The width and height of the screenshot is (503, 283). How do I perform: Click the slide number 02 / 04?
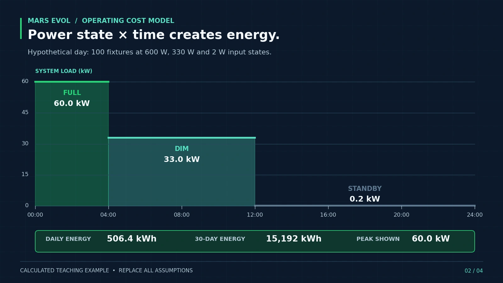[474, 271]
